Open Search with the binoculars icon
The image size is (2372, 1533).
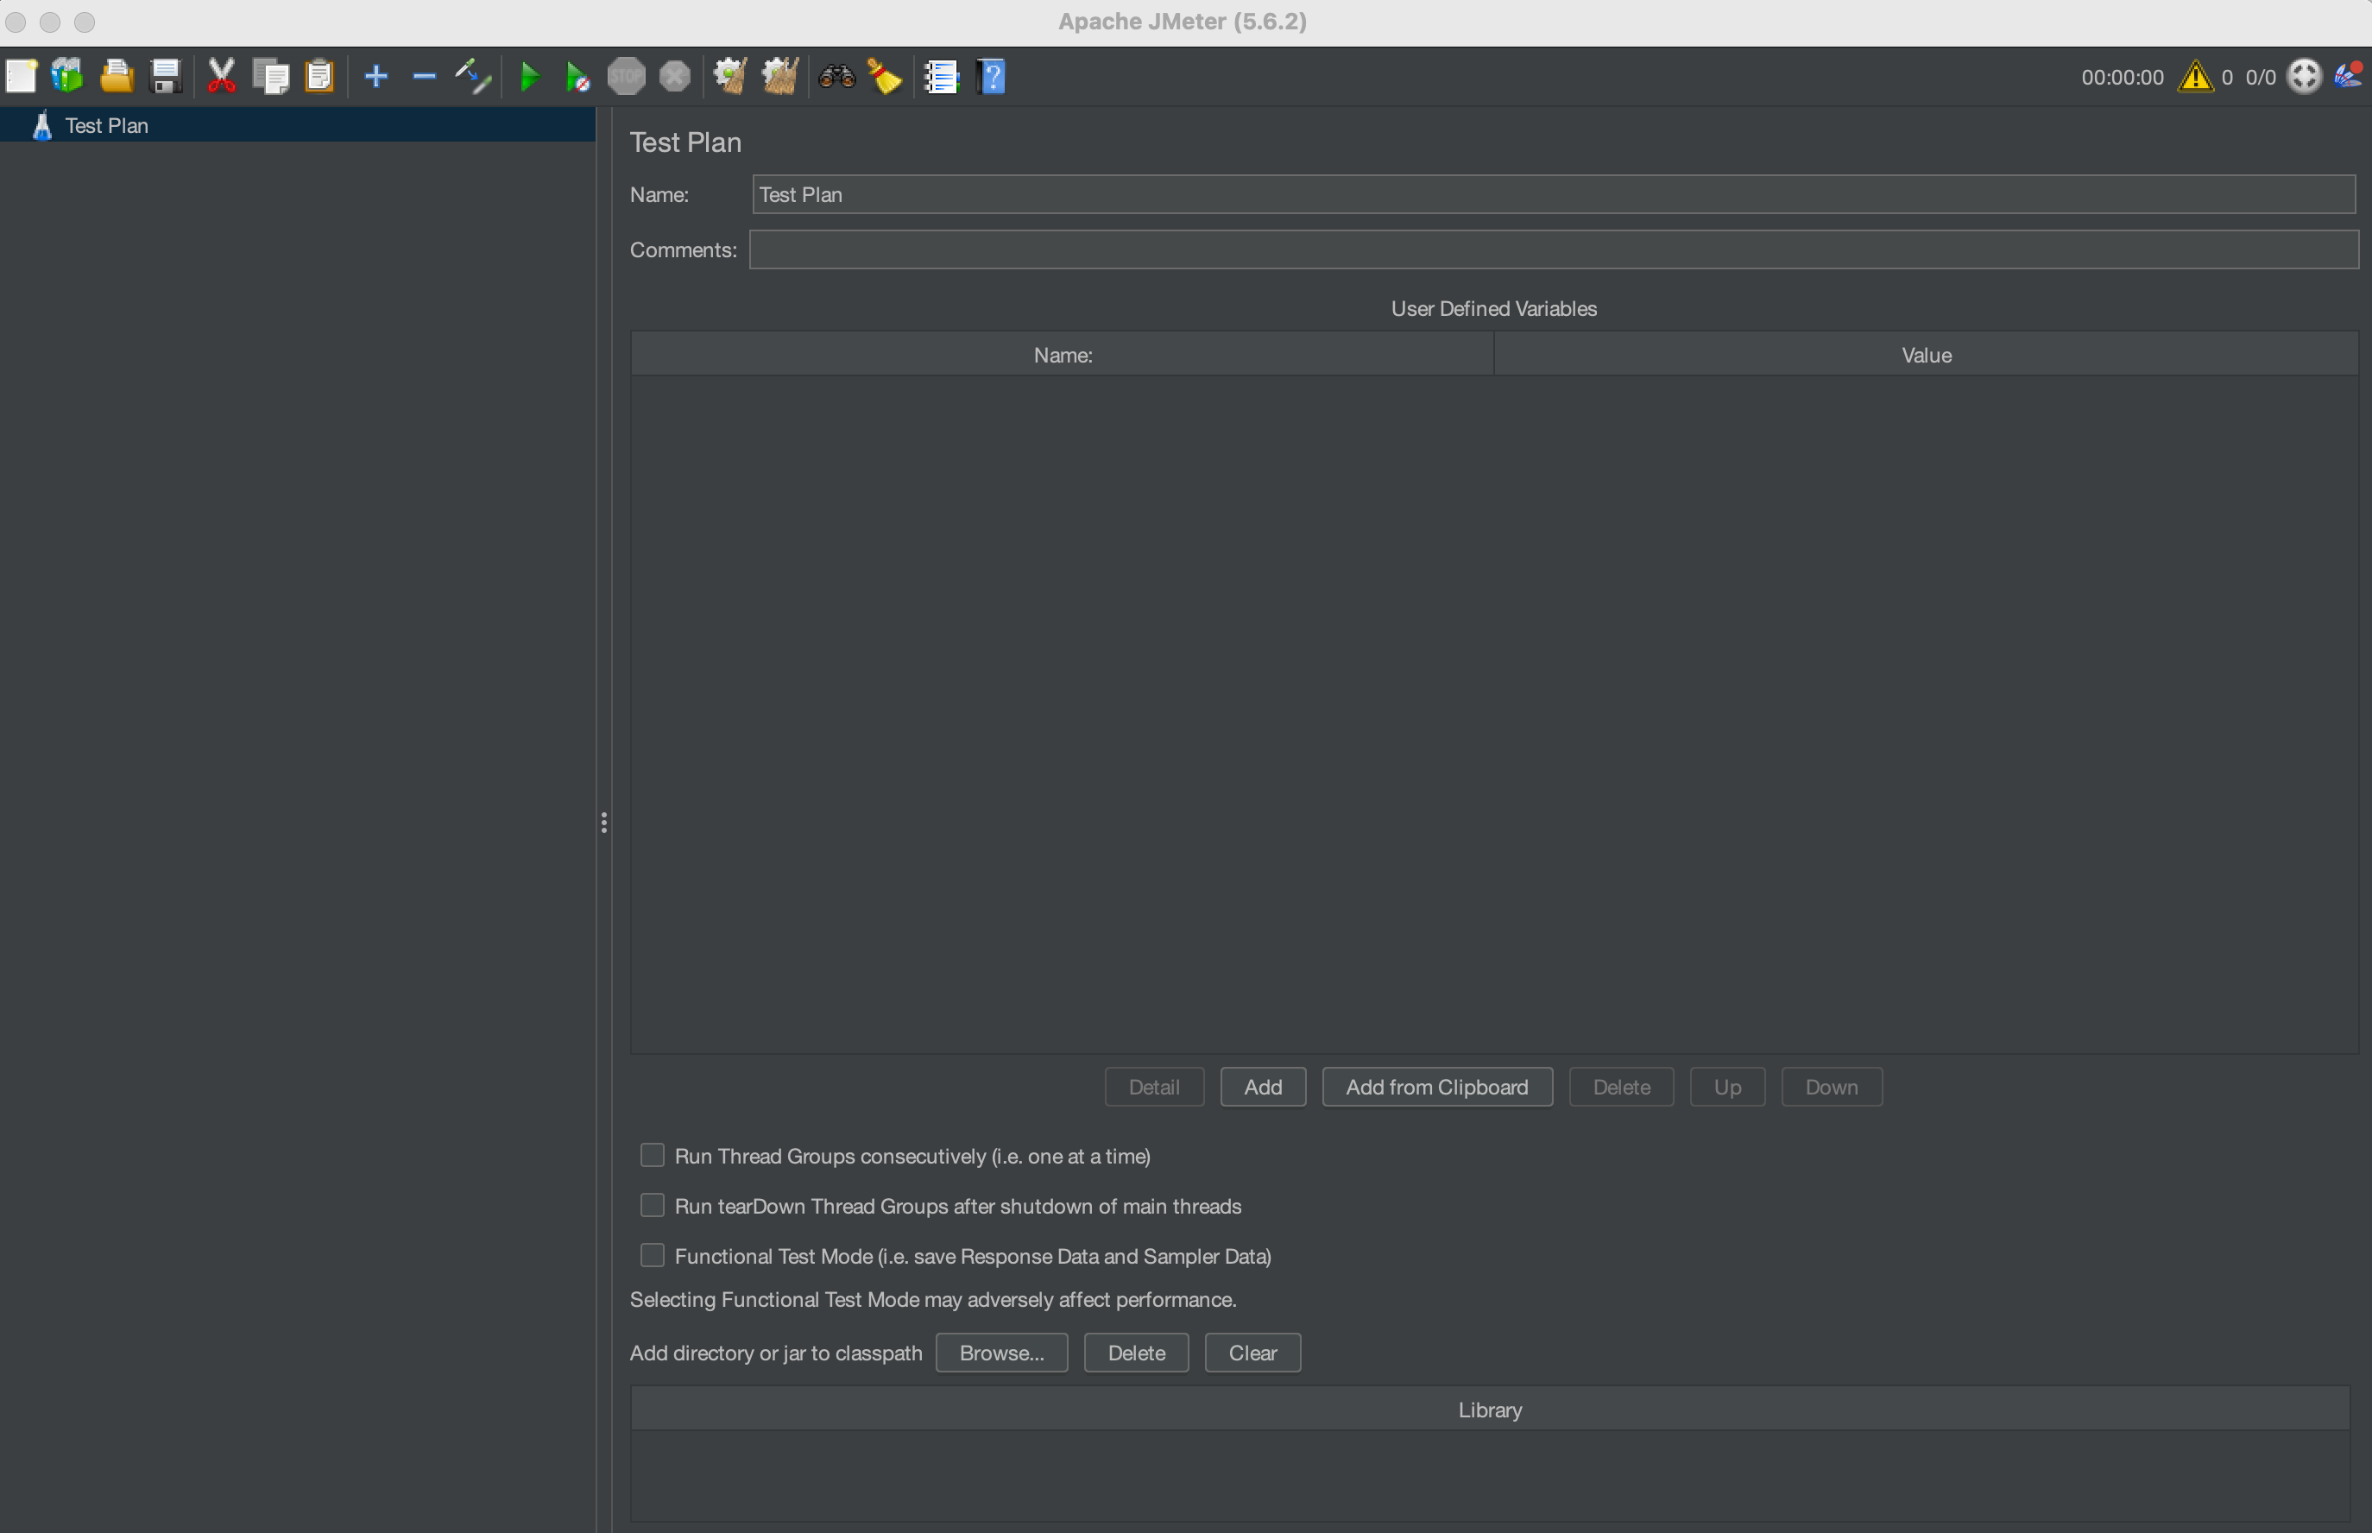pyautogui.click(x=836, y=76)
